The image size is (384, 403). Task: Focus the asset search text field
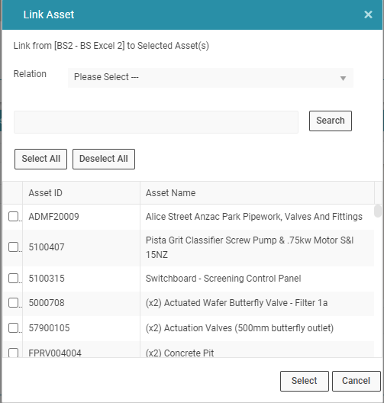(x=156, y=122)
